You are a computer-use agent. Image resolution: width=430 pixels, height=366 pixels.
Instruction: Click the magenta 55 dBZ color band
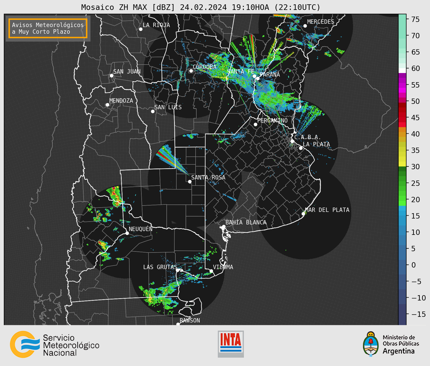(402, 85)
